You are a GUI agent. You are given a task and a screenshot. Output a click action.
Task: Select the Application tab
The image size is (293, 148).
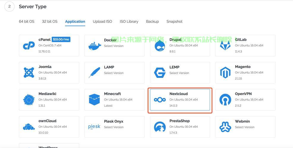click(x=75, y=21)
